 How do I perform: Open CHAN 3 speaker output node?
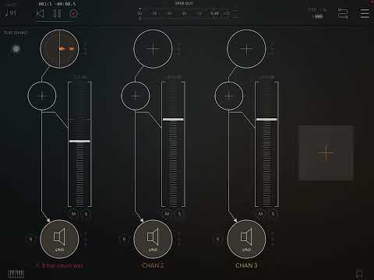pos(246,239)
